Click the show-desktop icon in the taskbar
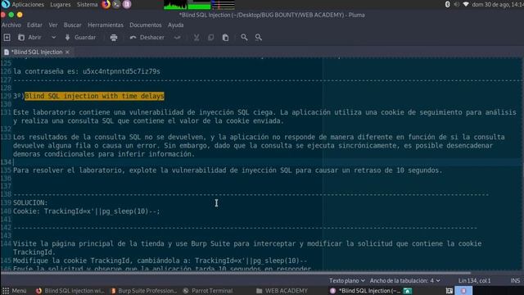 pyautogui.click(x=449, y=291)
